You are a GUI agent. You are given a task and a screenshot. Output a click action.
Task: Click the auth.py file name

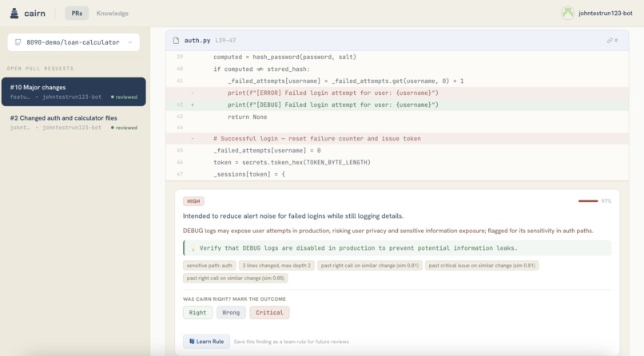197,40
